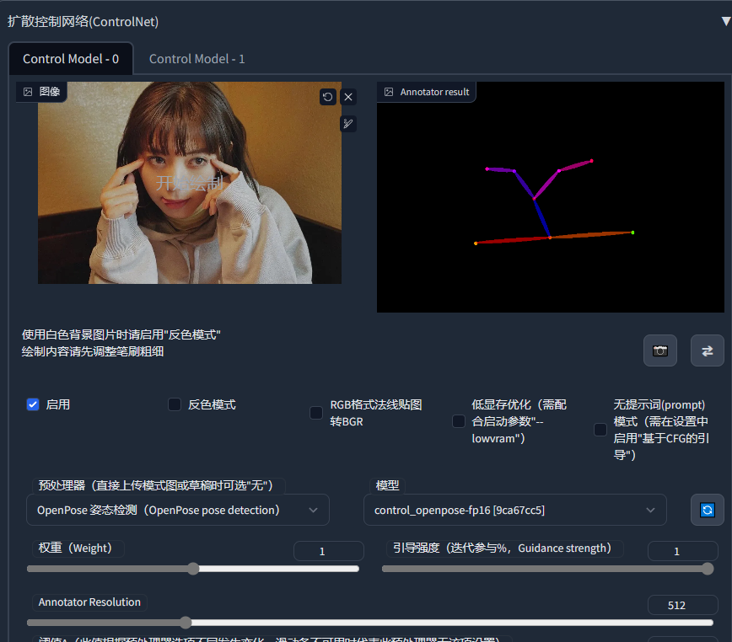Click the swap arrows button
The image size is (732, 642).
coord(708,350)
